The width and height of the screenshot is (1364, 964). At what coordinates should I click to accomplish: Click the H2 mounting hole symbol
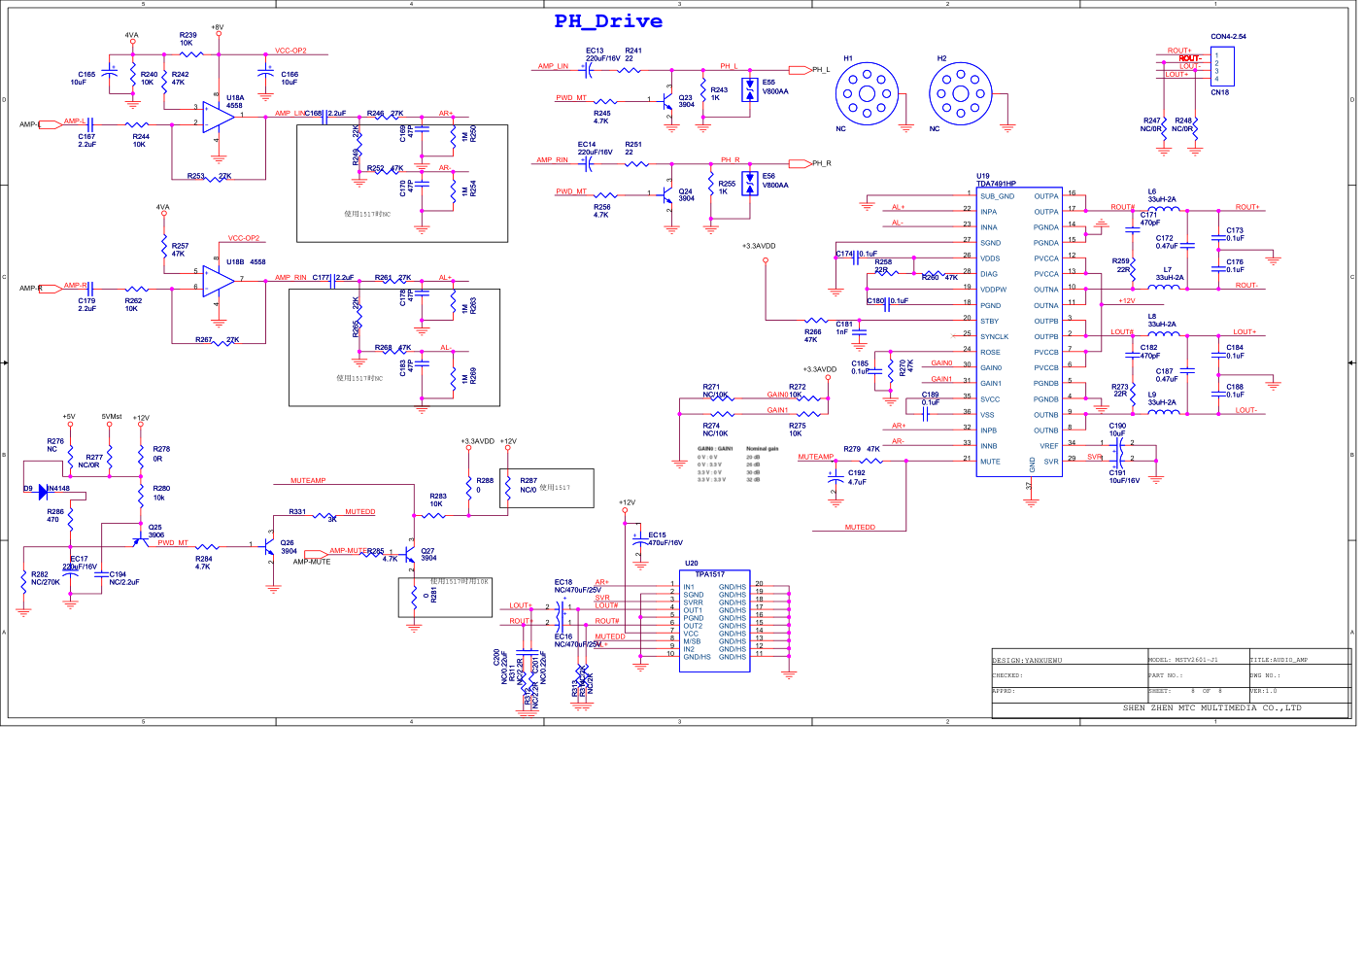(x=960, y=93)
